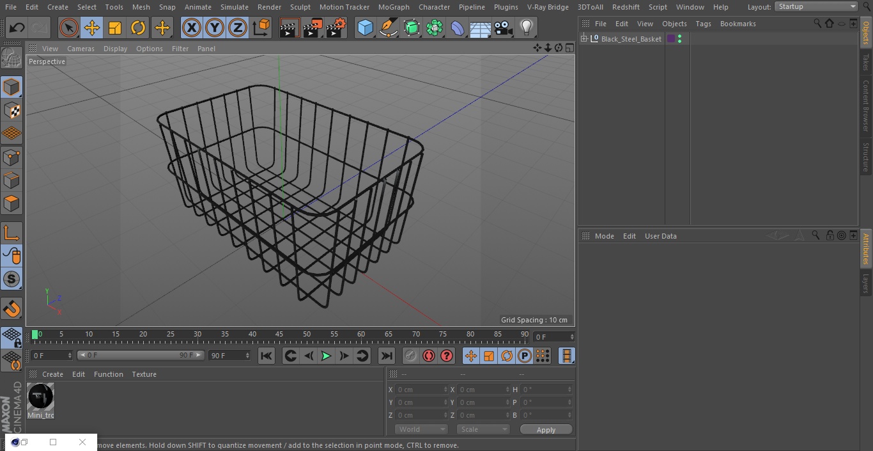
Task: Open the MoGraph menu
Action: pos(394,7)
